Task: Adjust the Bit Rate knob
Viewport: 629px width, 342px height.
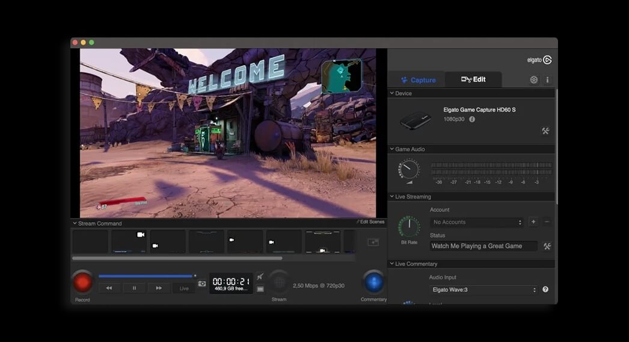Action: (409, 226)
